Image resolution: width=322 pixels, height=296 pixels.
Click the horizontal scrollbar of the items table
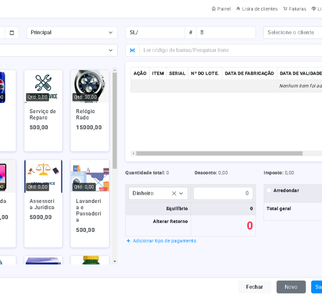[219, 154]
